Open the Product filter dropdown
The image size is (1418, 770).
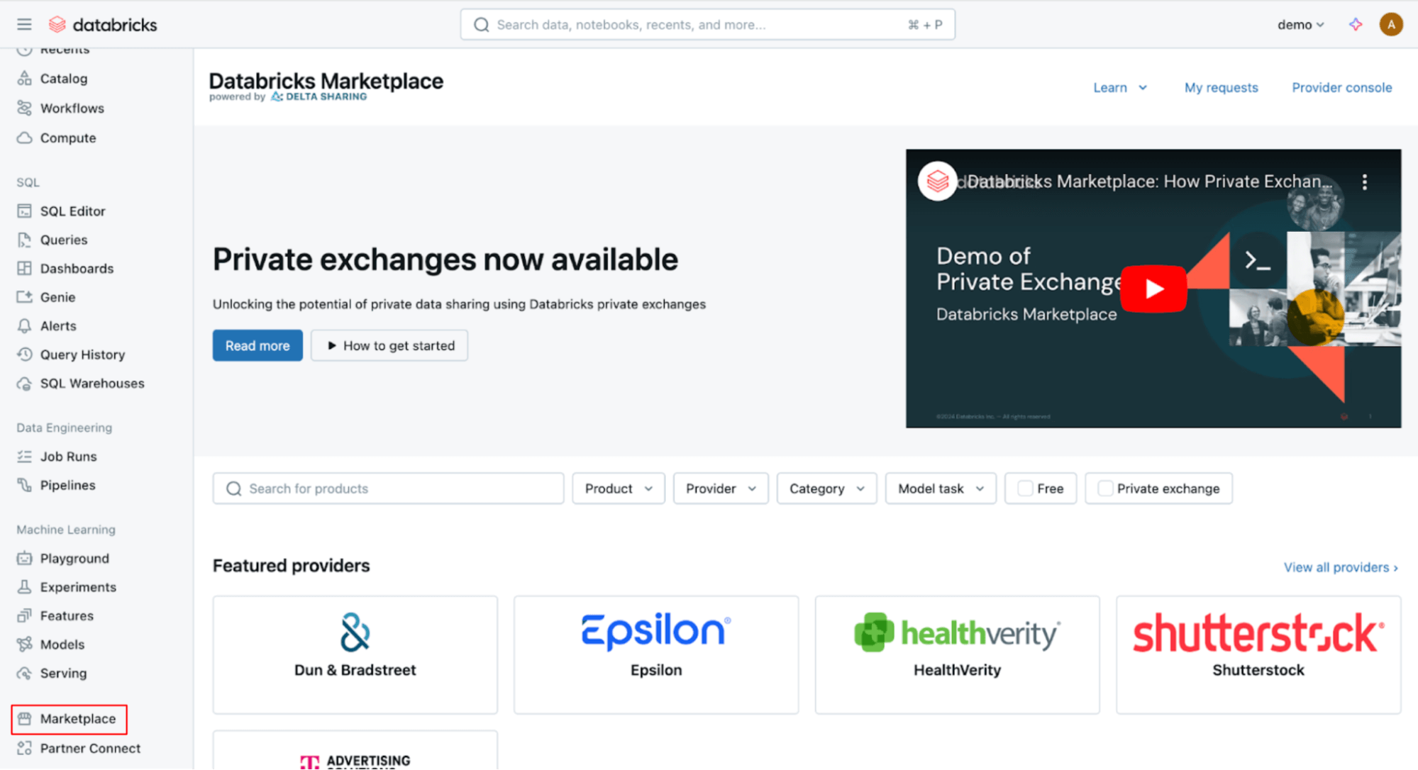point(618,488)
